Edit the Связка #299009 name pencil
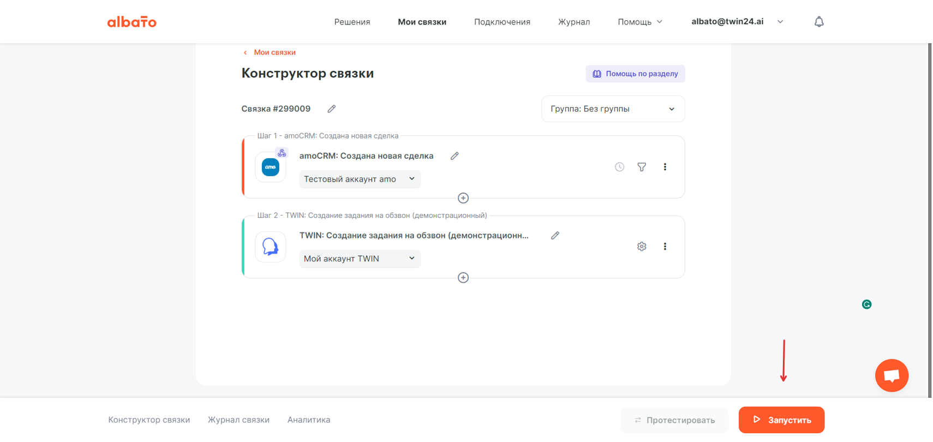 pos(331,109)
